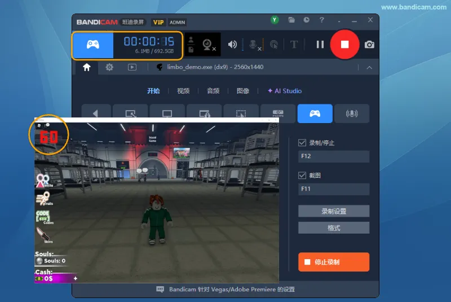Open the Home tab icon

pos(87,67)
